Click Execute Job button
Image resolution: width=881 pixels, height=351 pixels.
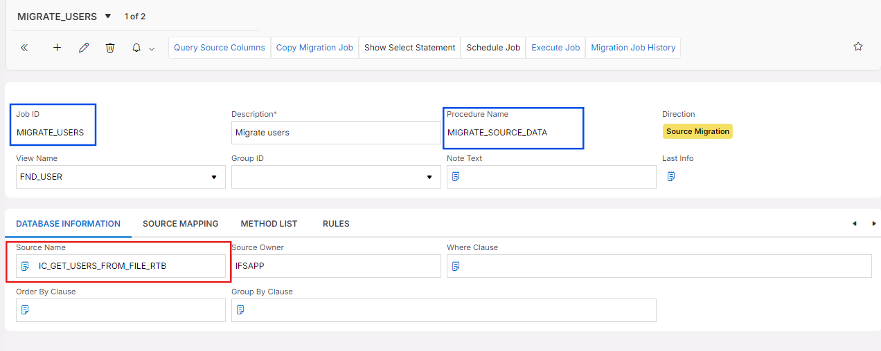click(x=555, y=48)
